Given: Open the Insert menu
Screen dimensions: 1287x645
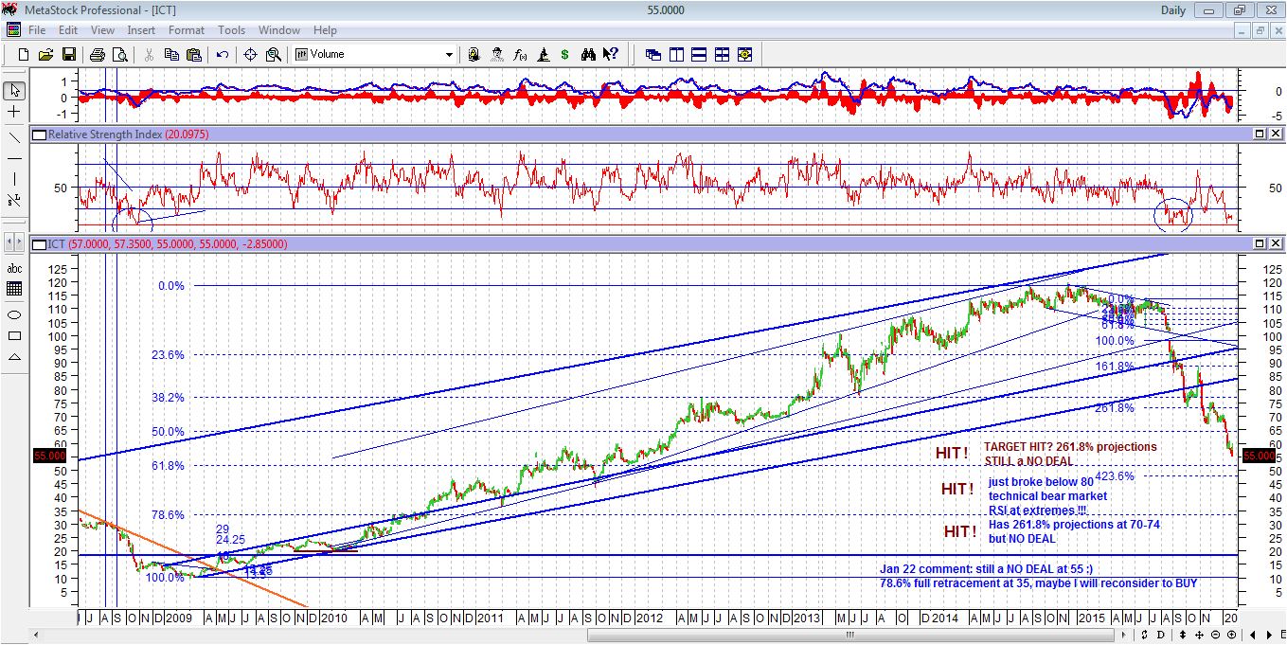Looking at the screenshot, I should [x=140, y=29].
